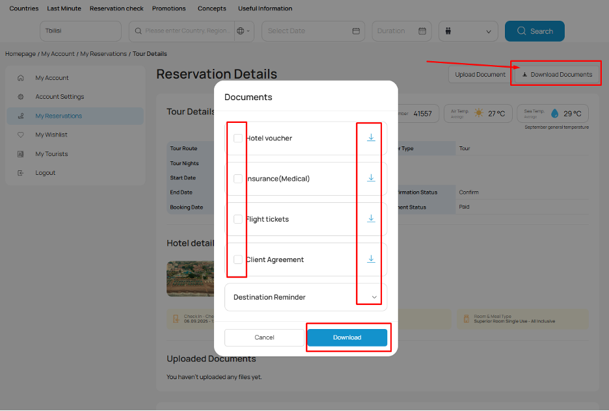Viewport: 609px width, 411px height.
Task: Open the calendar icon in Select Date
Action: pyautogui.click(x=356, y=31)
